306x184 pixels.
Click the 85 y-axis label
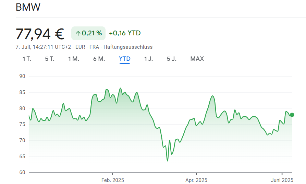[22, 92]
